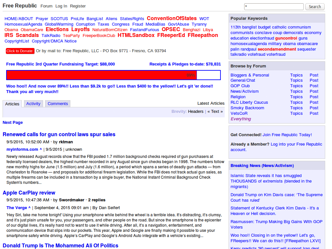Open Donald Trump on Kim Davis case story
Image resolution: width=332 pixels, height=249 pixels.
coord(277,197)
